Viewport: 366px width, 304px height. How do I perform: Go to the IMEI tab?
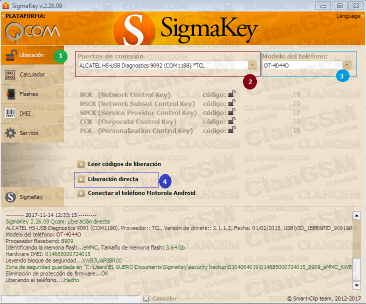[32, 113]
